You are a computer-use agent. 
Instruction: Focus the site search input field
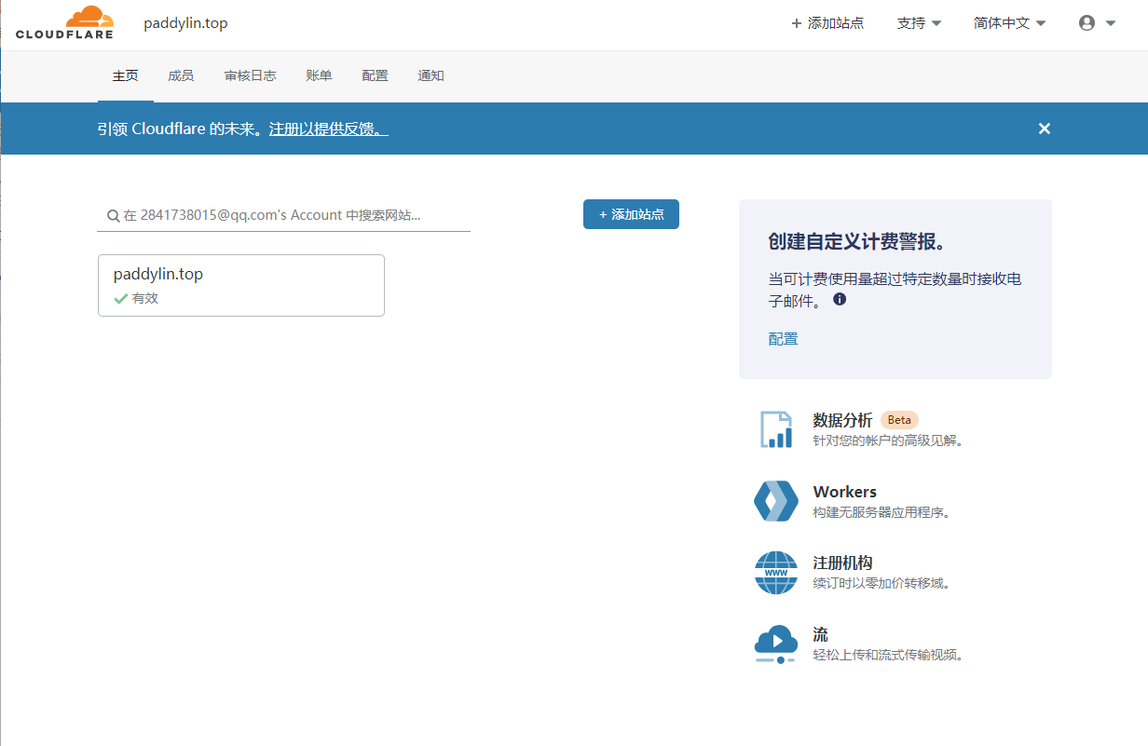click(x=284, y=215)
